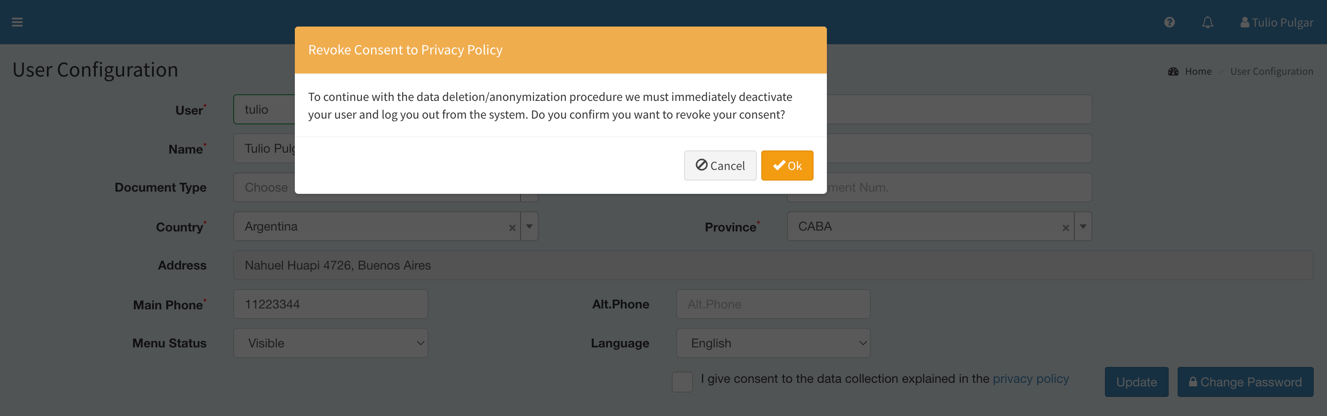
Task: Click the Change Password button
Action: click(1245, 381)
